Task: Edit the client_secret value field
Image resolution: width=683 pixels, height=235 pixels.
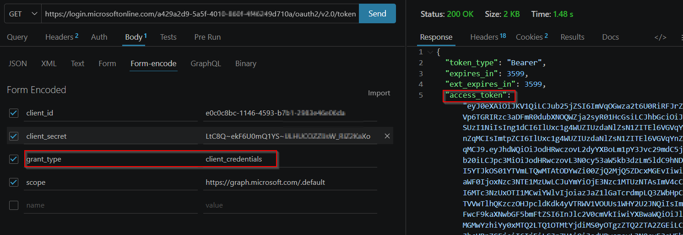Action: pos(290,136)
